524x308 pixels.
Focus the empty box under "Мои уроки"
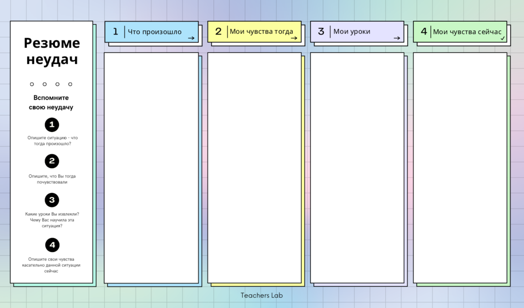[x=357, y=168]
